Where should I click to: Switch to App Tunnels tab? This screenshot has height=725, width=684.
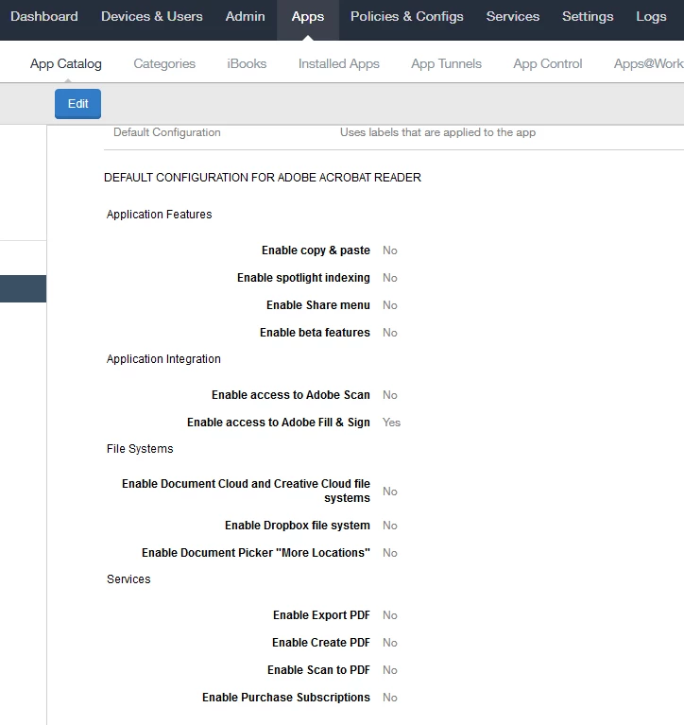446,64
